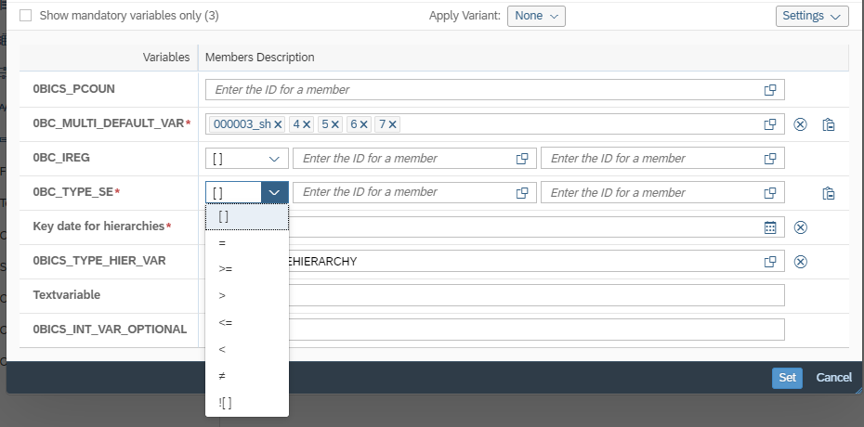Click Cancel to dismiss the dialog
Screen dimensions: 864x427
point(833,378)
